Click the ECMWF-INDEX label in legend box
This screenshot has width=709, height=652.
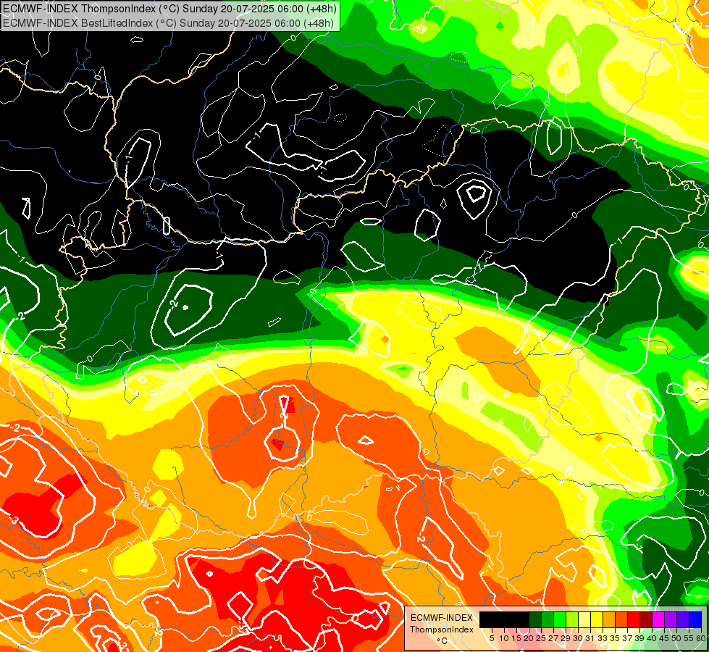[442, 618]
